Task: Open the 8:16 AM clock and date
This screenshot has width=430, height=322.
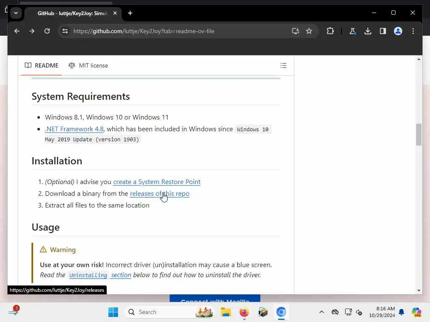Action: tap(382, 312)
